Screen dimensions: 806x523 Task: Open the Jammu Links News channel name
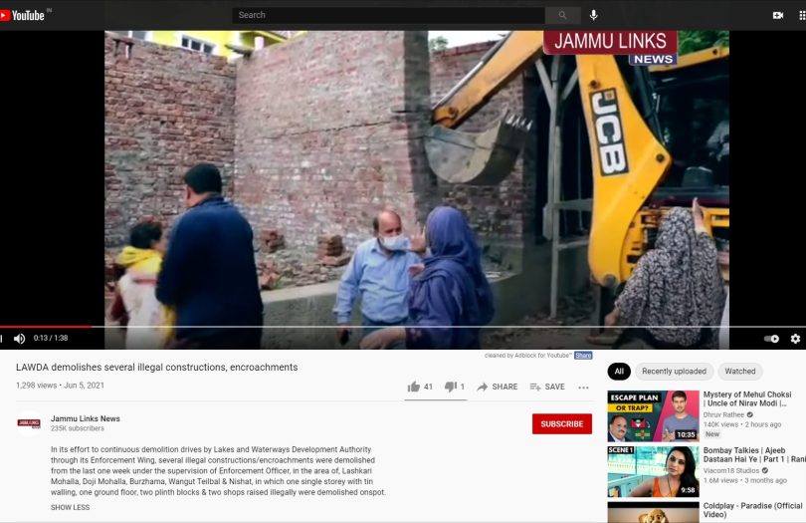point(86,418)
